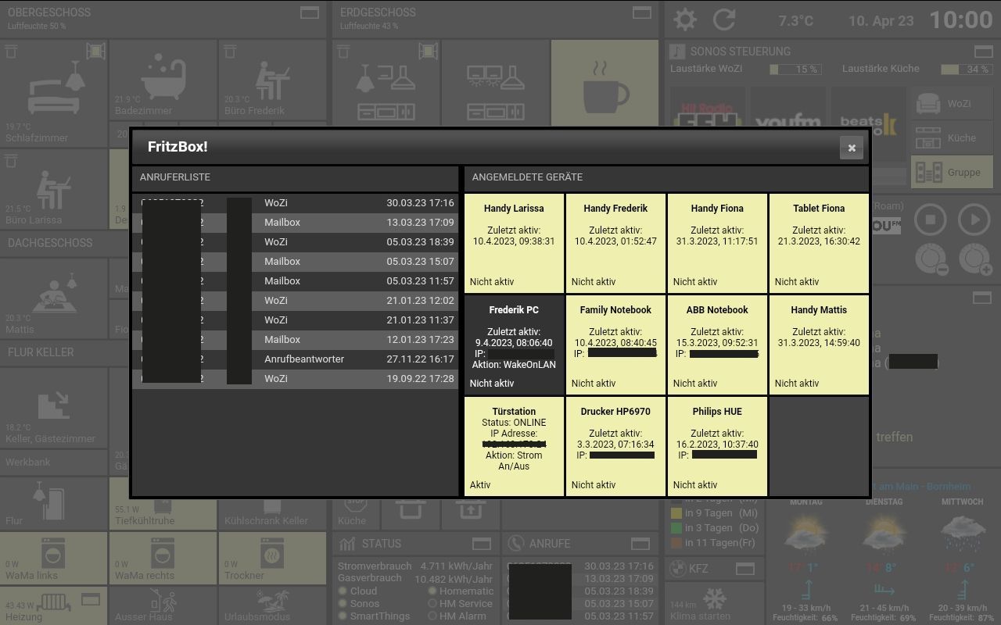Lower volume with the minus knob icon
Viewport: 1001px width, 625px height.
pos(931,259)
